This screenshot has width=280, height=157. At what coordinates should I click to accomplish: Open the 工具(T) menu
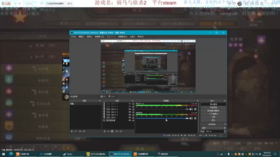[132, 37]
